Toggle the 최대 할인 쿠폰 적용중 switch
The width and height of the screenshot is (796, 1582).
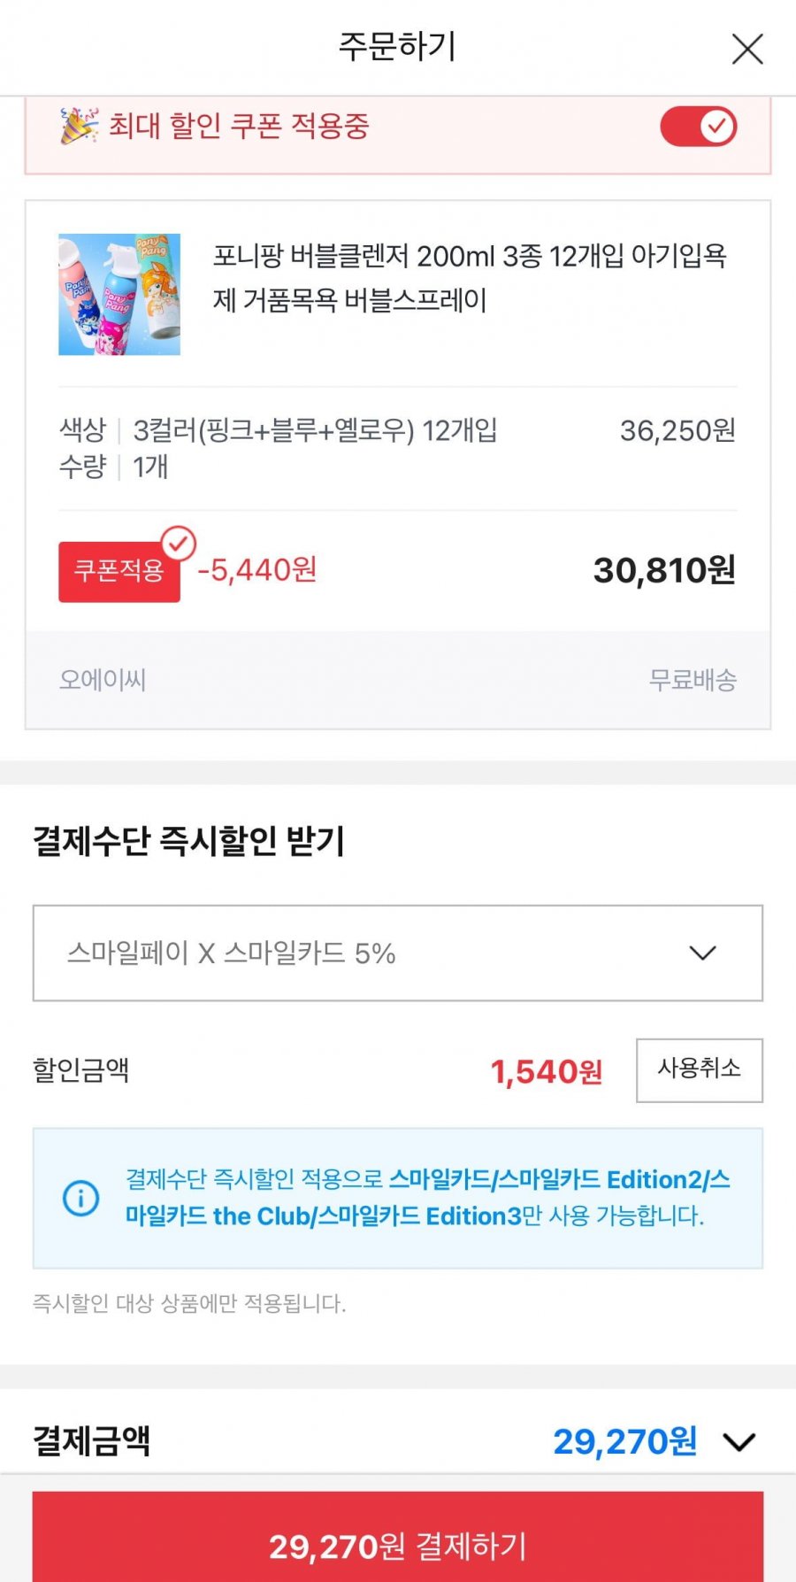click(x=699, y=127)
